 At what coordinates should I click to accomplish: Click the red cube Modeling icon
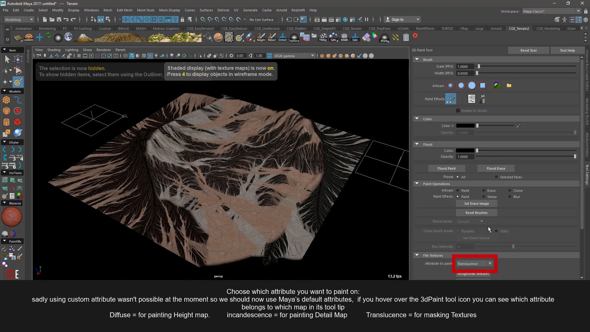click(x=18, y=122)
